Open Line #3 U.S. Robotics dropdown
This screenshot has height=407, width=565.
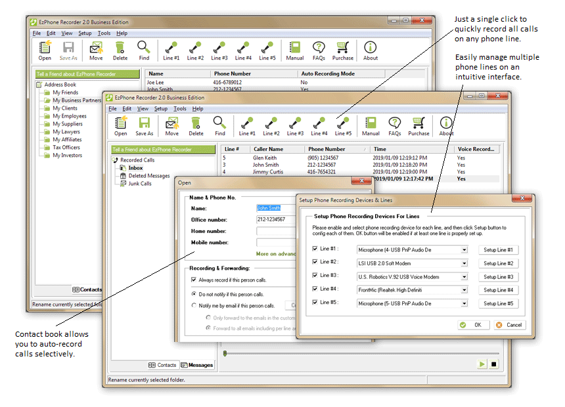(x=464, y=276)
